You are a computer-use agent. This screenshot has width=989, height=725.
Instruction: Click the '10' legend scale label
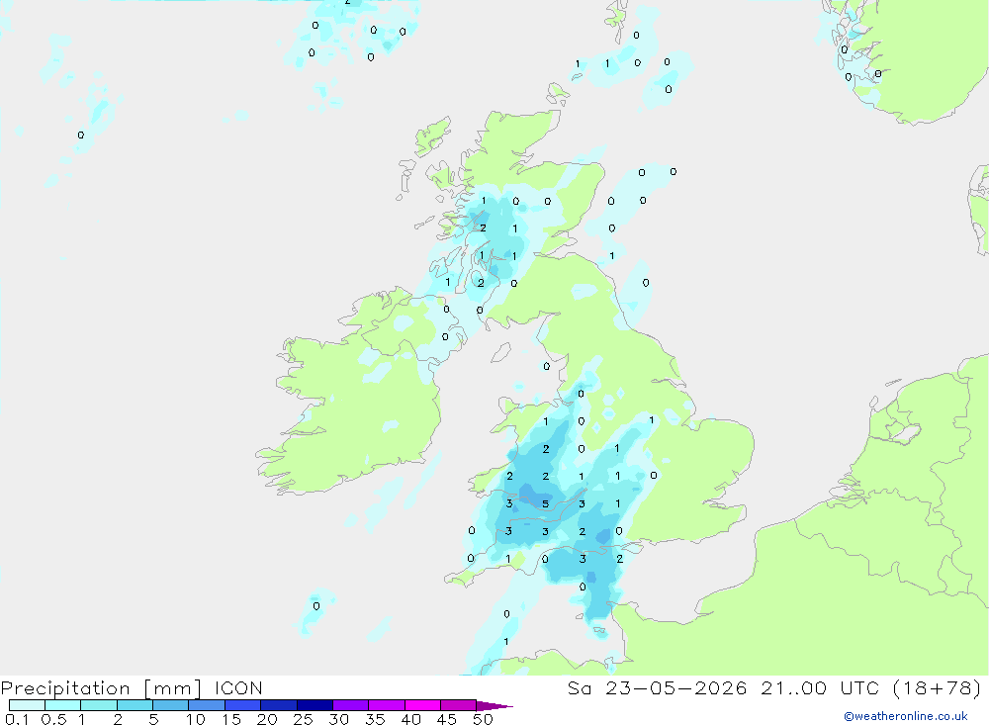click(196, 719)
